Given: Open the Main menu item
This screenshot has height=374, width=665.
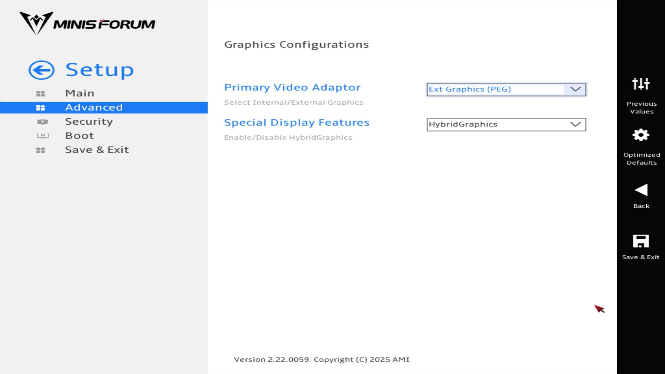Looking at the screenshot, I should [x=80, y=93].
